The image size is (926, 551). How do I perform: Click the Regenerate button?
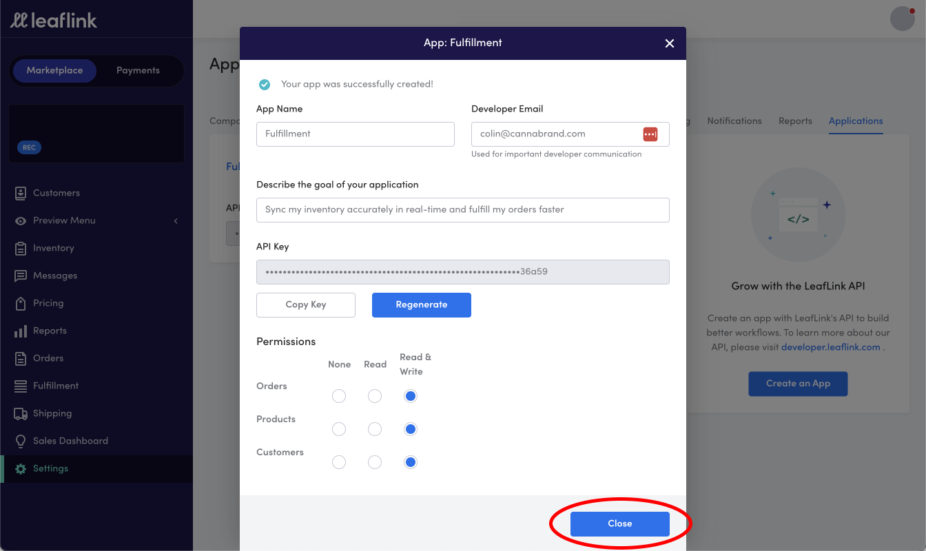[422, 304]
